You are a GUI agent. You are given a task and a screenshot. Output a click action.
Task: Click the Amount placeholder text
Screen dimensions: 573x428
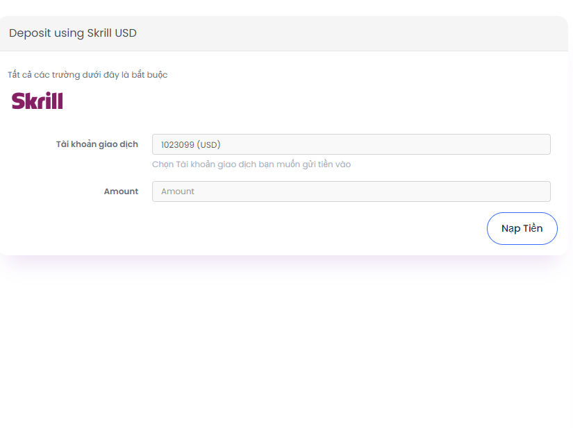[x=178, y=191]
